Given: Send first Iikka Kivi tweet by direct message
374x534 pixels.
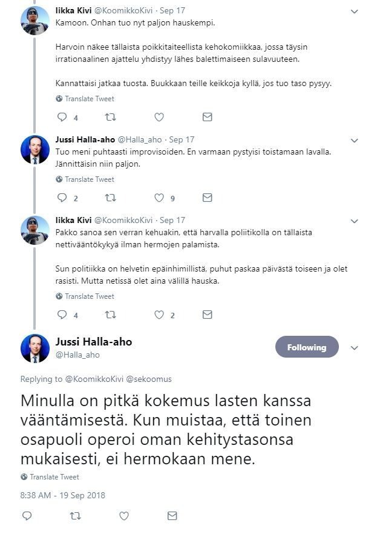Looking at the screenshot, I should click(x=207, y=117).
